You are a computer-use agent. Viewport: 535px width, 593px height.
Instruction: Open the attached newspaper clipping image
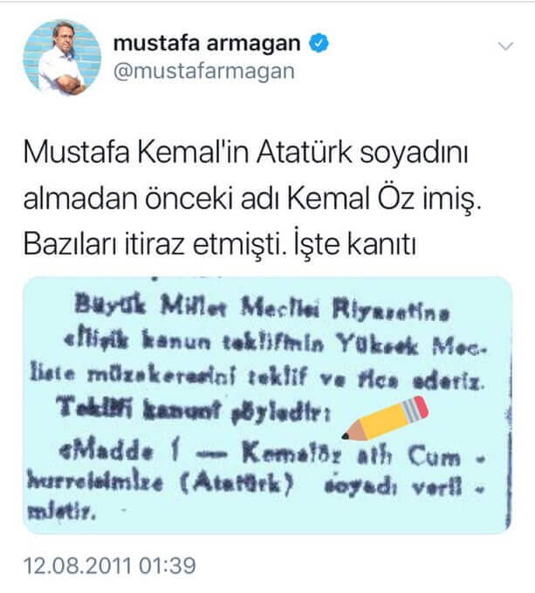click(267, 405)
